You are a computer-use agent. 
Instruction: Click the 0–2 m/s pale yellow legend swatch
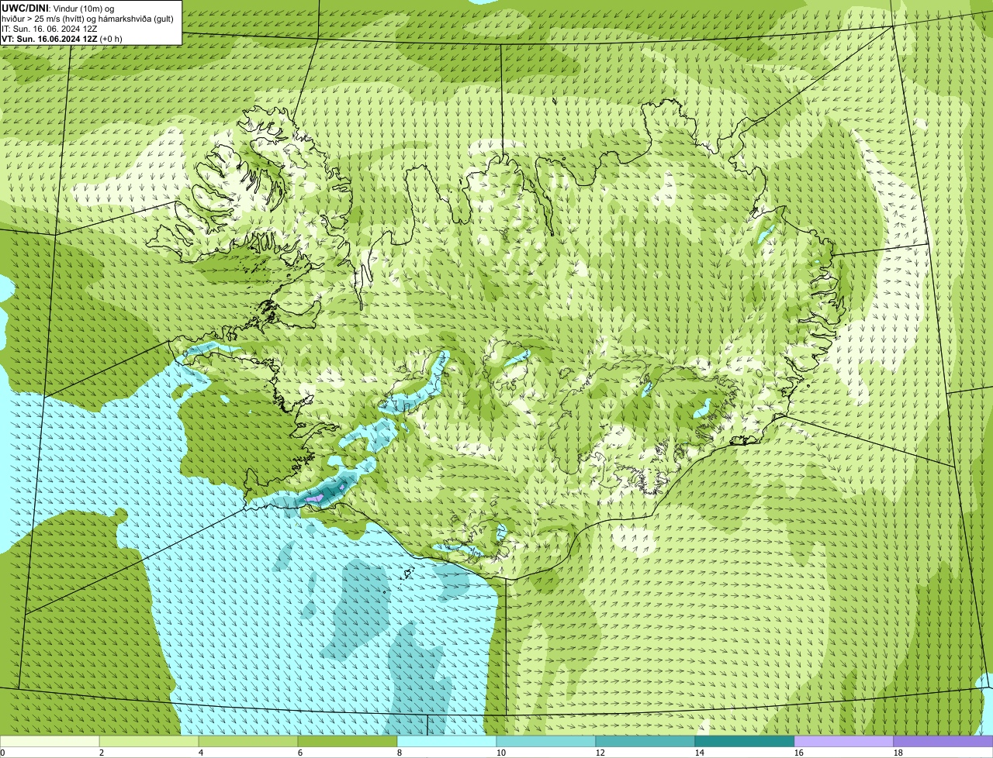[x=50, y=742]
